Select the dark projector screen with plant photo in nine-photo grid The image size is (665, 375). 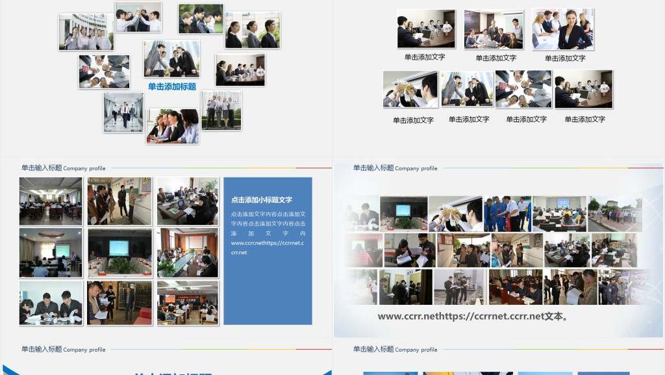click(119, 253)
